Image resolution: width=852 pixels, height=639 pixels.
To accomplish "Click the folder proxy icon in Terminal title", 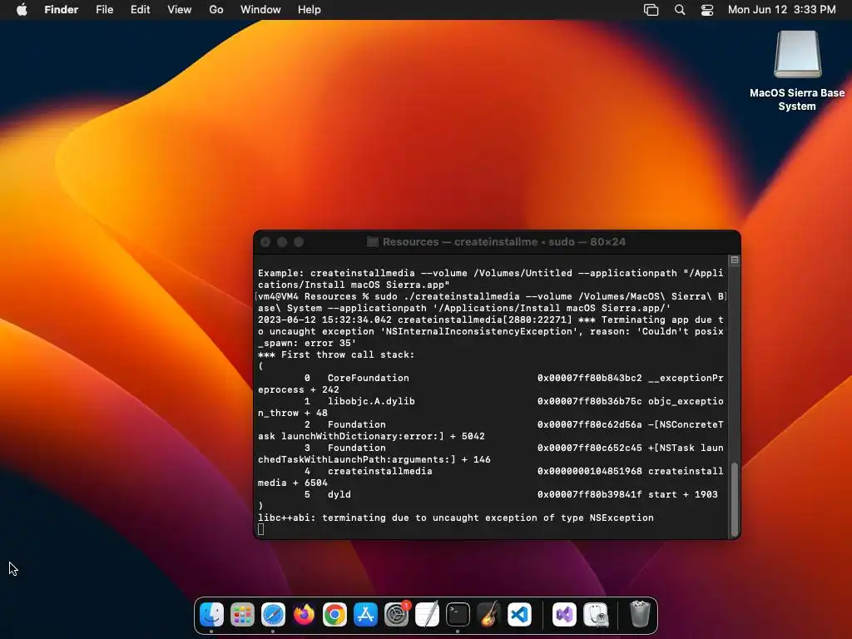I will pyautogui.click(x=372, y=242).
